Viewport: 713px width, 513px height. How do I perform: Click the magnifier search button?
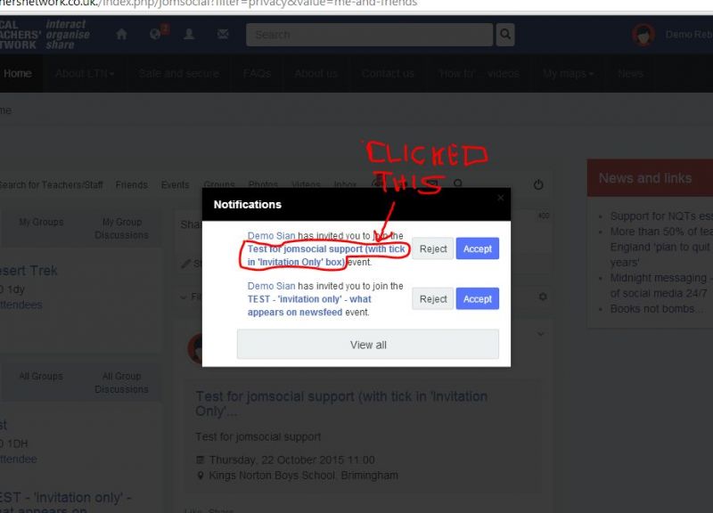505,35
